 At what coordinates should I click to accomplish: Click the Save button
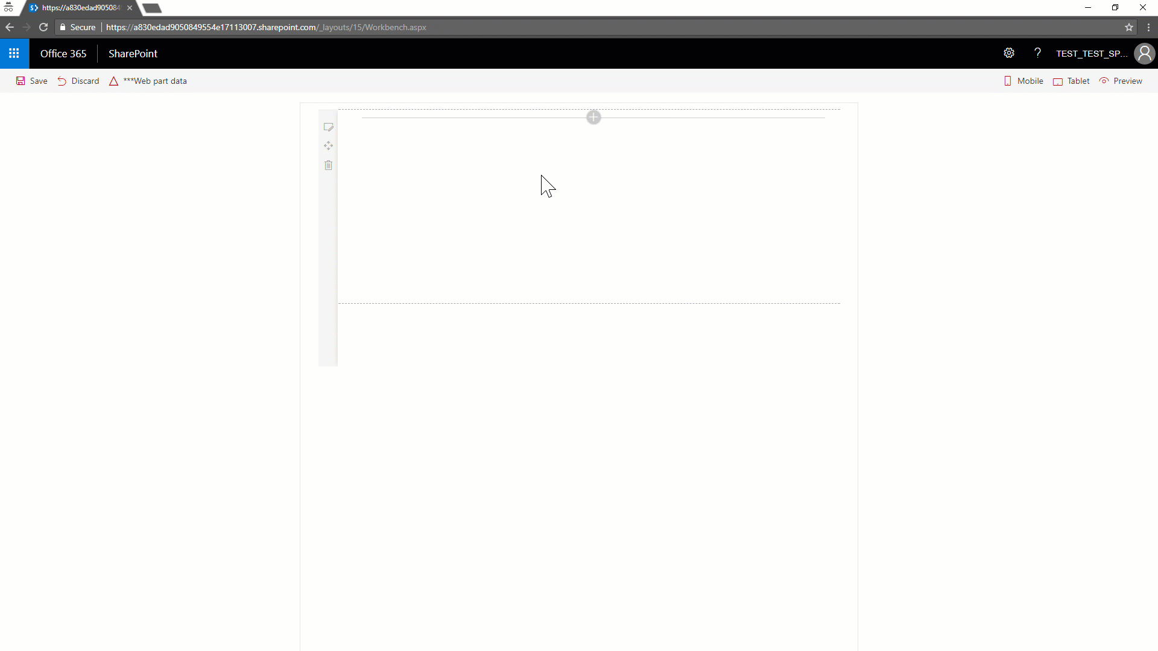(32, 80)
